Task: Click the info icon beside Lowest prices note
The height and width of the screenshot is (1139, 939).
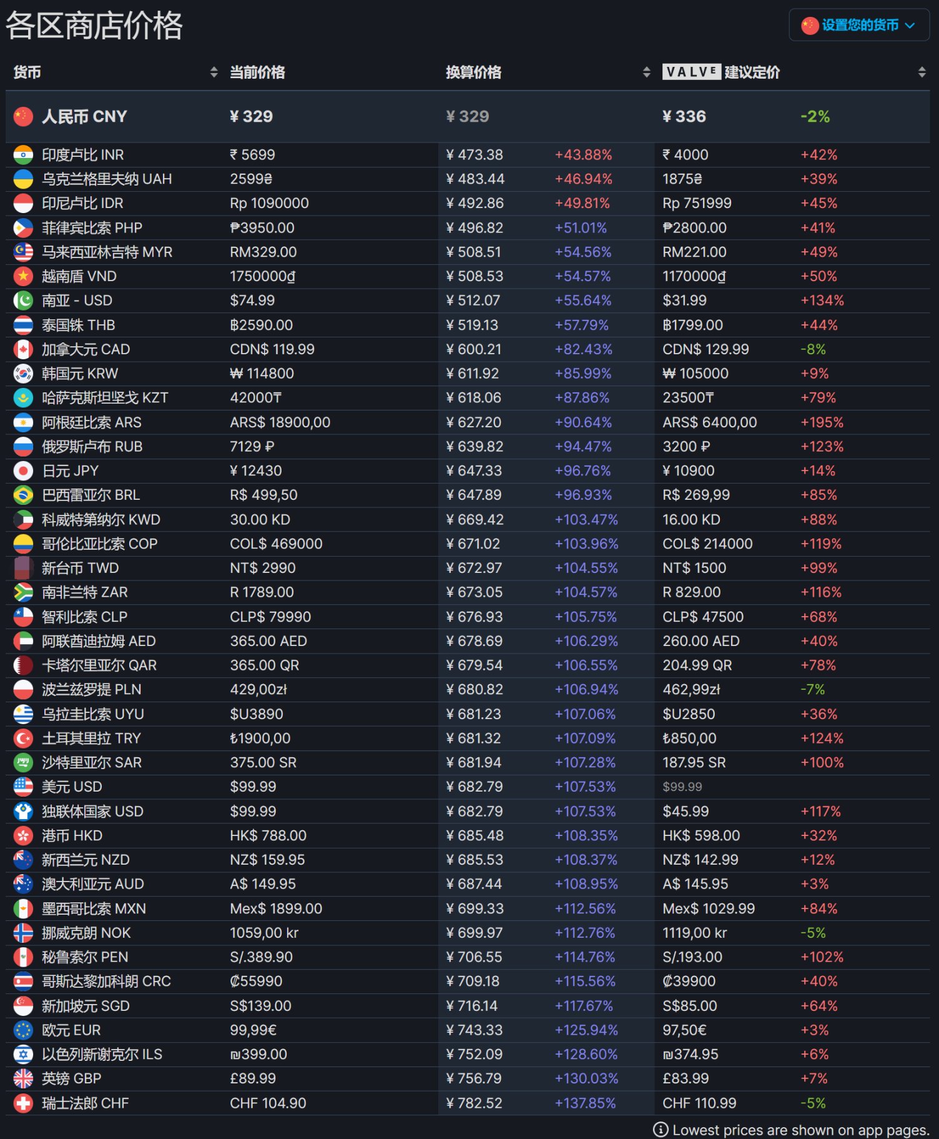Action: (x=661, y=1130)
